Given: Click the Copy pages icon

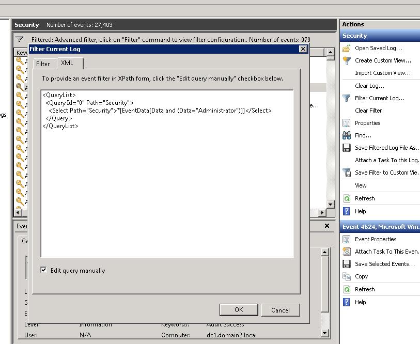Looking at the screenshot, I should (x=346, y=276).
